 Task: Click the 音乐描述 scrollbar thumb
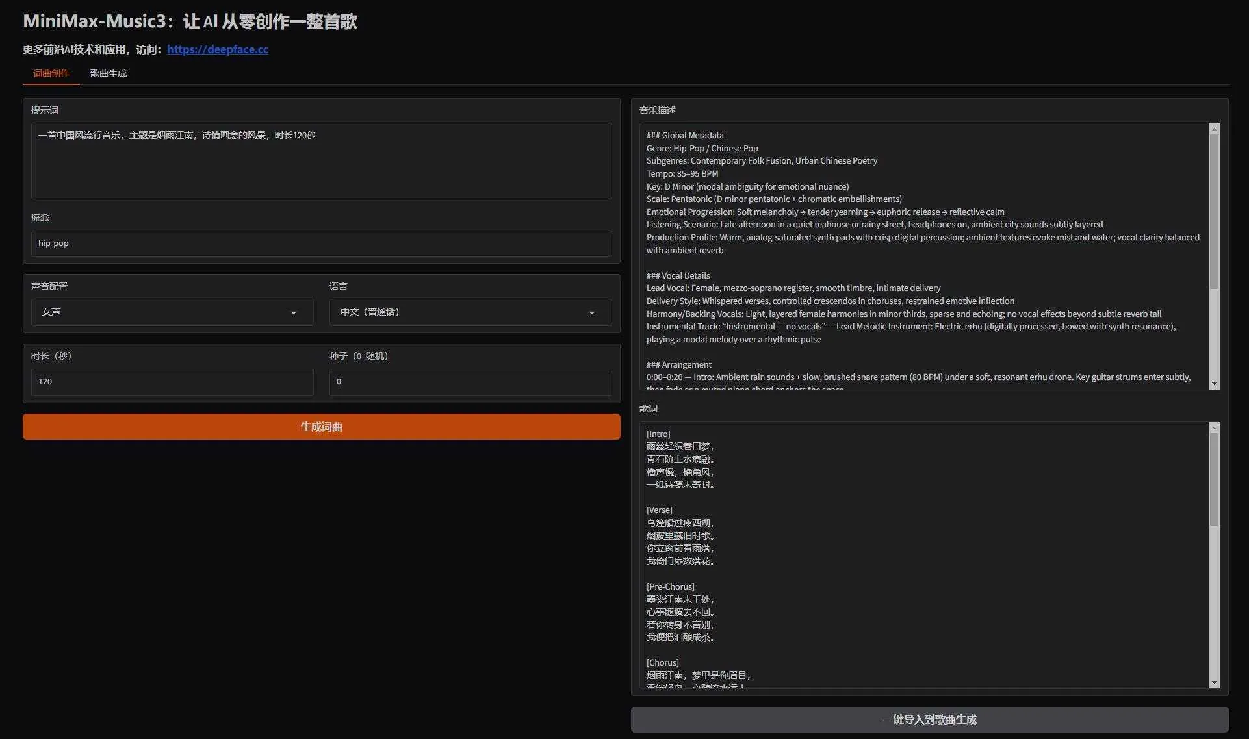(x=1214, y=212)
